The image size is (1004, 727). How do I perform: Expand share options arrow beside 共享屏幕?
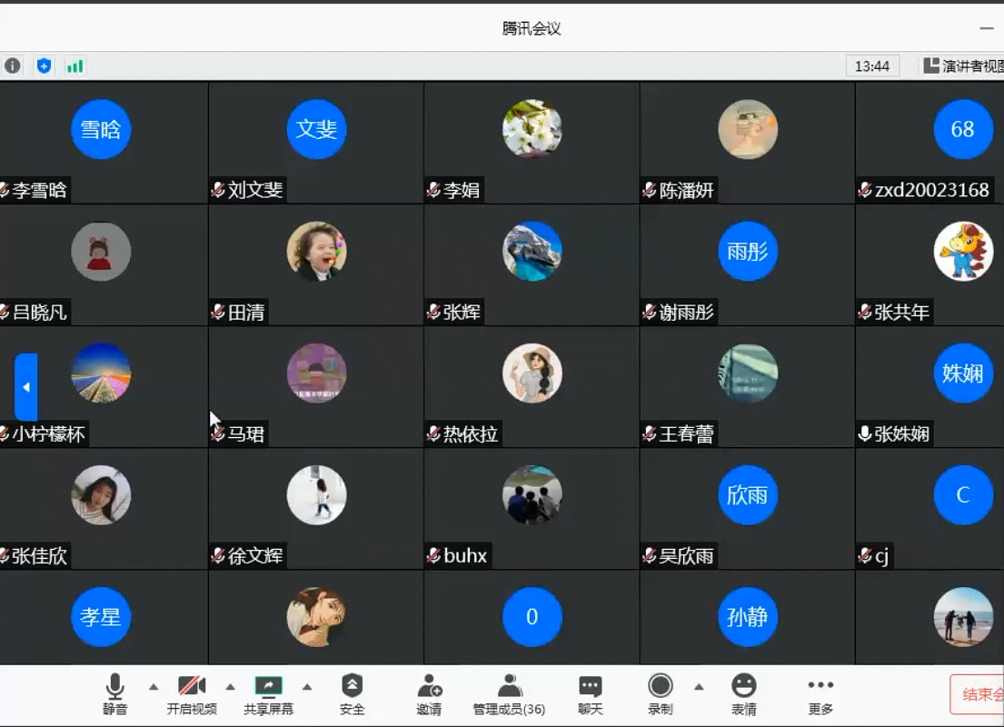click(307, 686)
